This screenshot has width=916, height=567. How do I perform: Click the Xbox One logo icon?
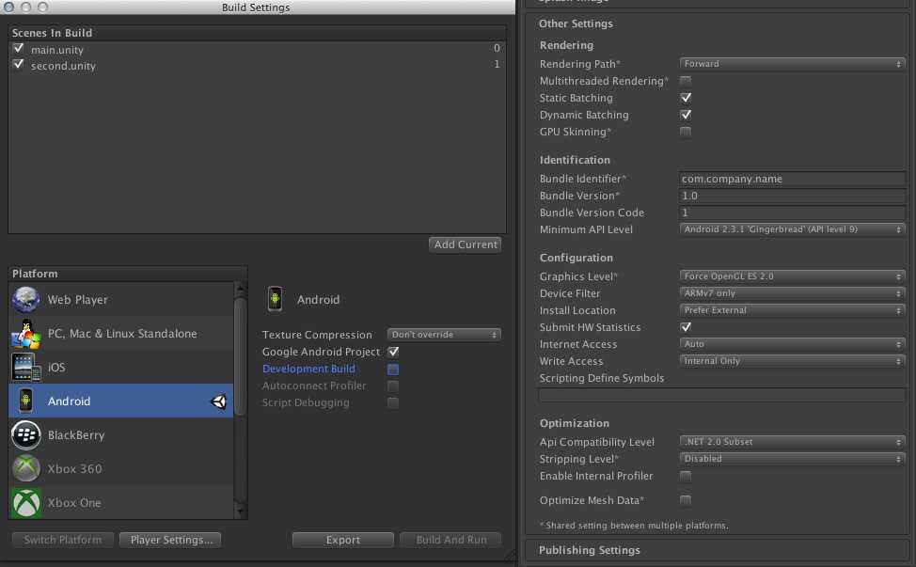25,503
